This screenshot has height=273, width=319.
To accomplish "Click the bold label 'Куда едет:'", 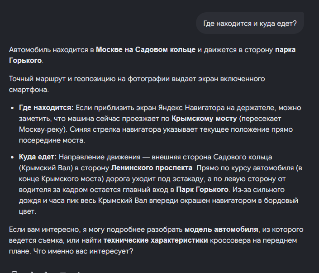I will tap(38, 157).
